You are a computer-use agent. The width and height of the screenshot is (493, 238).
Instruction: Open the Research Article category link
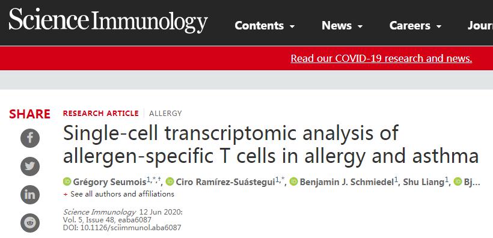click(100, 113)
